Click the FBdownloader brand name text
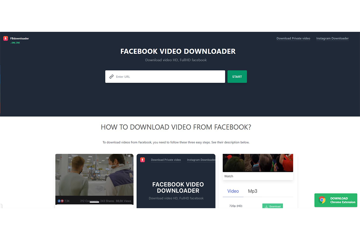The height and width of the screenshot is (240, 360). 19,38
